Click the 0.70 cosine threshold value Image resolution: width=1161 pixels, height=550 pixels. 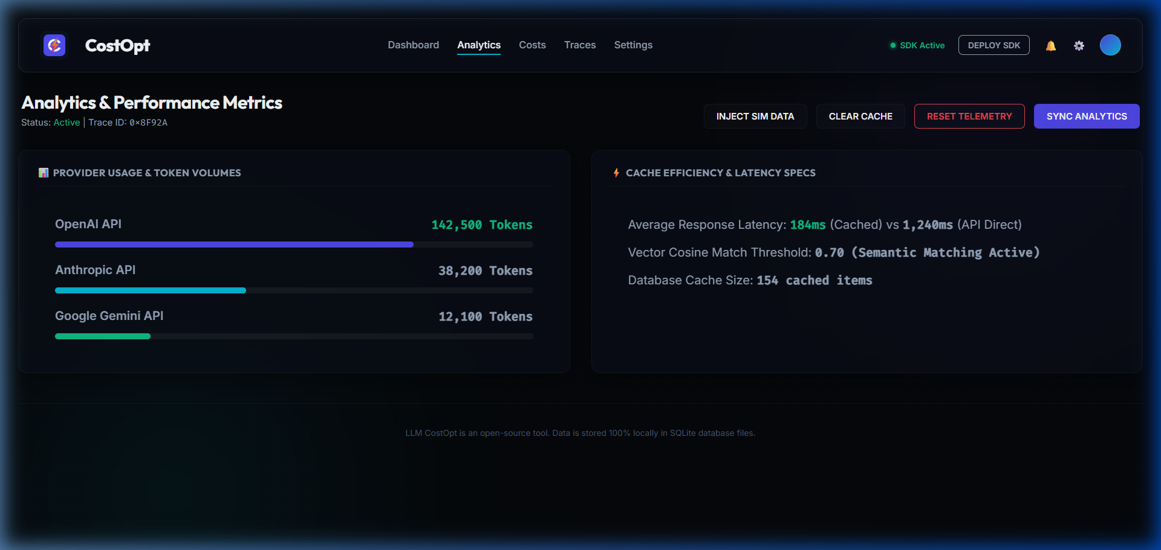[829, 253]
